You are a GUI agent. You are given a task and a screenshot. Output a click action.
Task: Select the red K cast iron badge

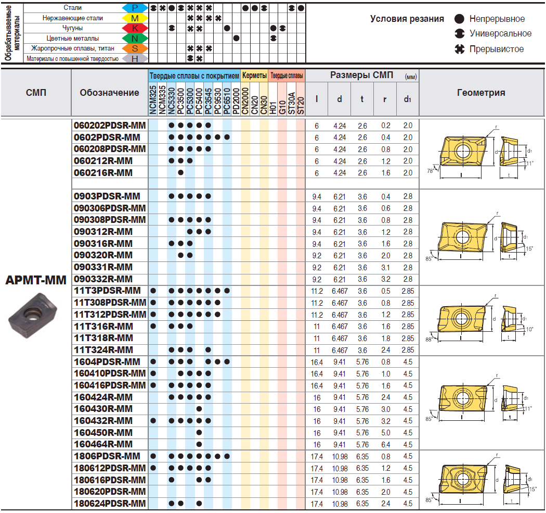click(134, 28)
